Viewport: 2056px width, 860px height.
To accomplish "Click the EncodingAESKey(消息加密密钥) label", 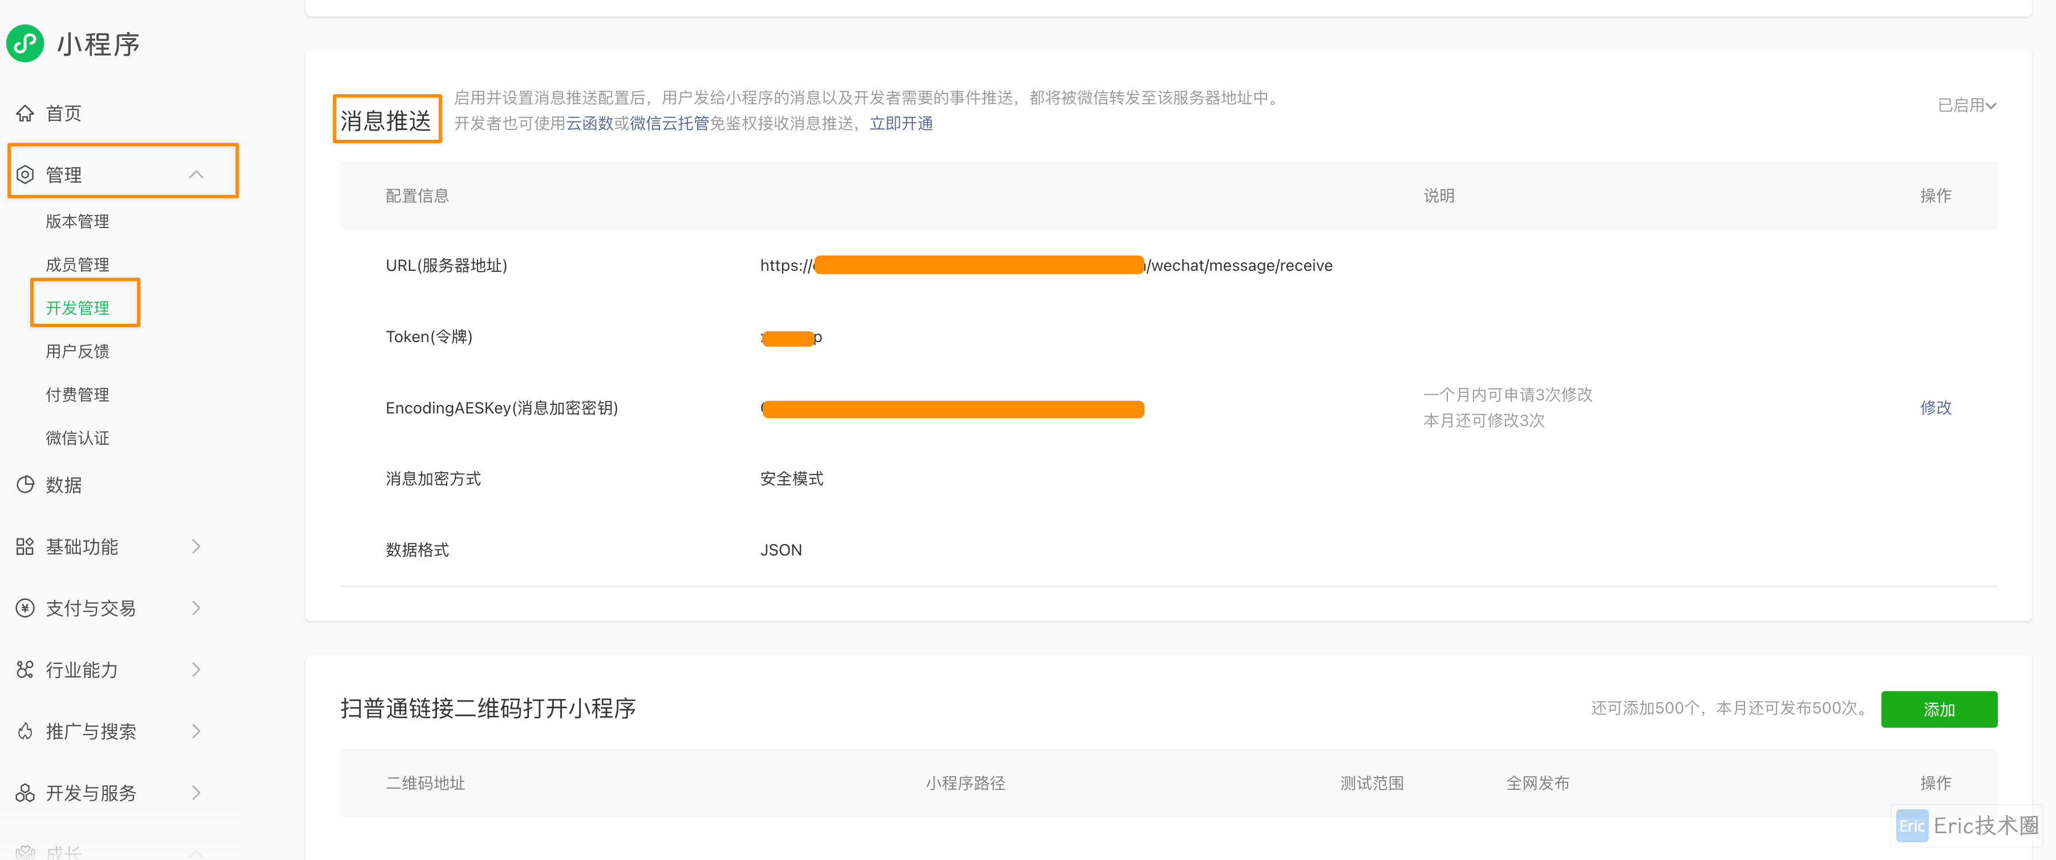I will pos(502,408).
